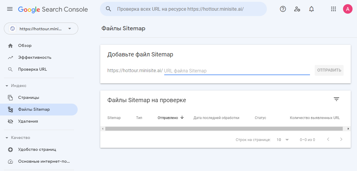Click the account avatar

click(347, 9)
